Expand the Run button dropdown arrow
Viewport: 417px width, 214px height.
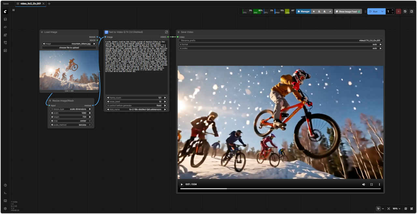[x=382, y=11]
